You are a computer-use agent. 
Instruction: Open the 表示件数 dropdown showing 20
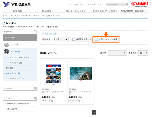[x=143, y=53]
